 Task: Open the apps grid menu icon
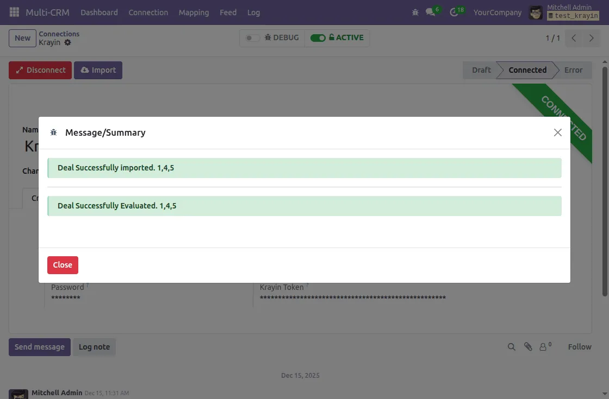pos(14,12)
